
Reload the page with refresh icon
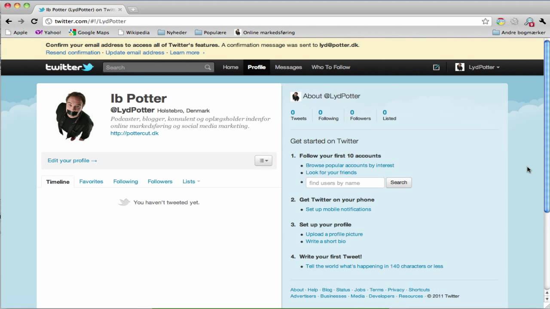(34, 21)
